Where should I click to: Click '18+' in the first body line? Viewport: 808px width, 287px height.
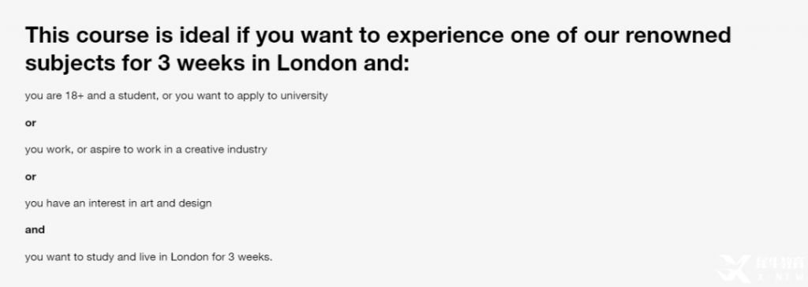pyautogui.click(x=75, y=96)
